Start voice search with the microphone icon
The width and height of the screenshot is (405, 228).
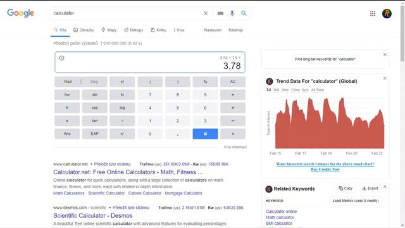(232, 13)
